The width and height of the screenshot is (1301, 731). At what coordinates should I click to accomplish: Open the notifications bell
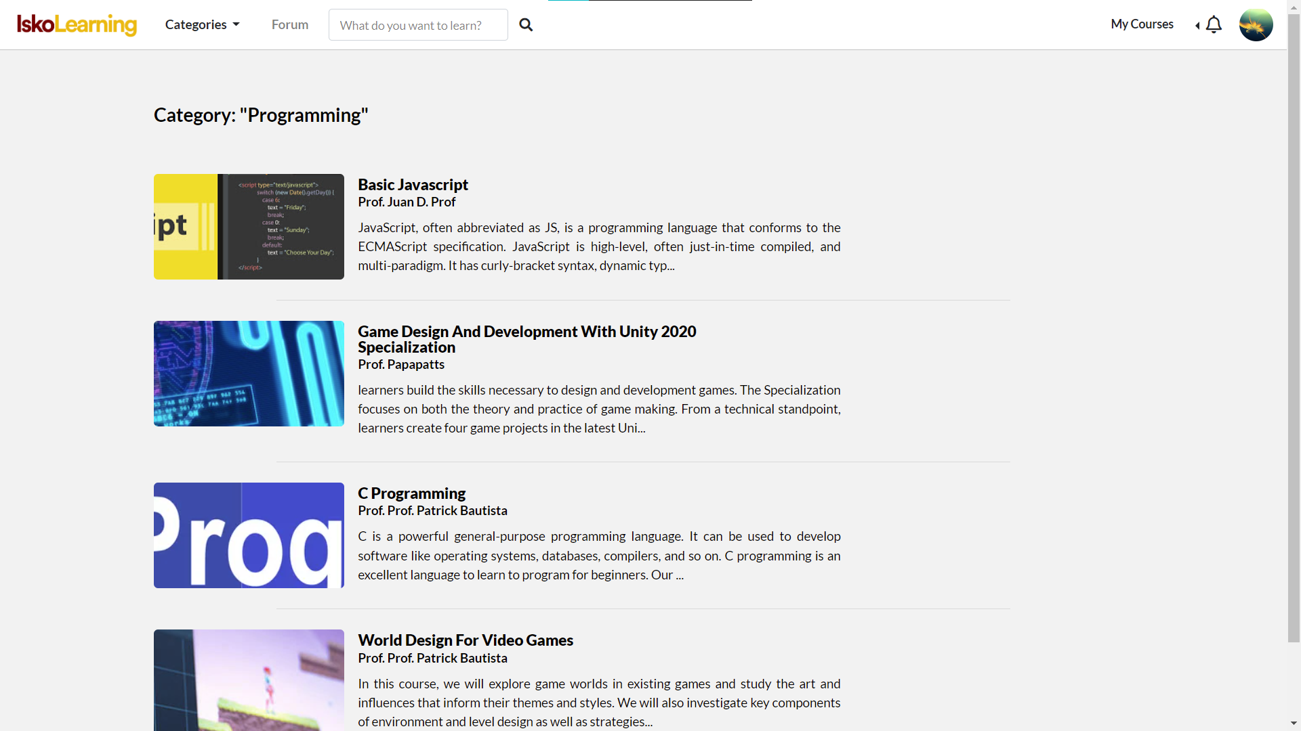(1214, 24)
